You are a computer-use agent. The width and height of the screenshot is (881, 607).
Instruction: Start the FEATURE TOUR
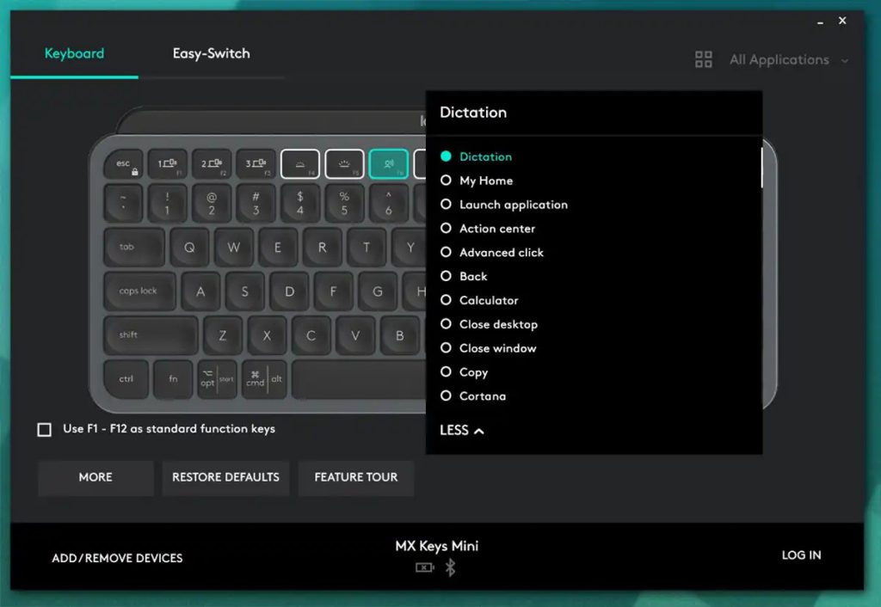click(355, 477)
